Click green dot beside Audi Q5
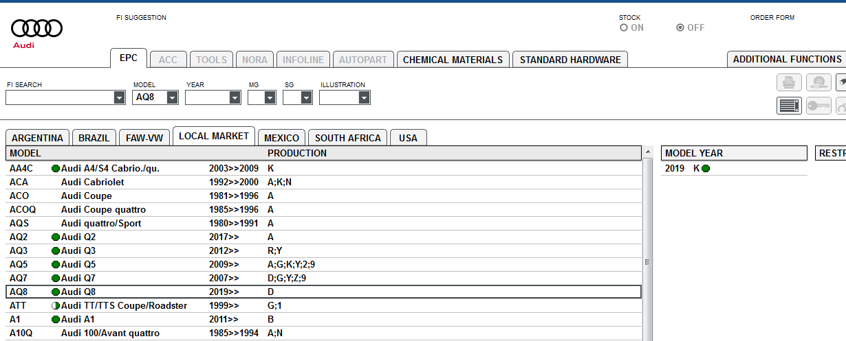This screenshot has height=341, width=846. click(x=56, y=264)
